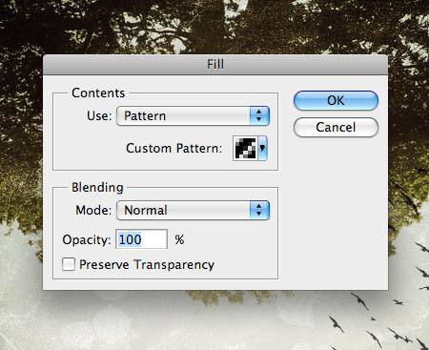The height and width of the screenshot is (350, 429).
Task: Dismiss the Fill dialog with Cancel
Action: click(336, 127)
